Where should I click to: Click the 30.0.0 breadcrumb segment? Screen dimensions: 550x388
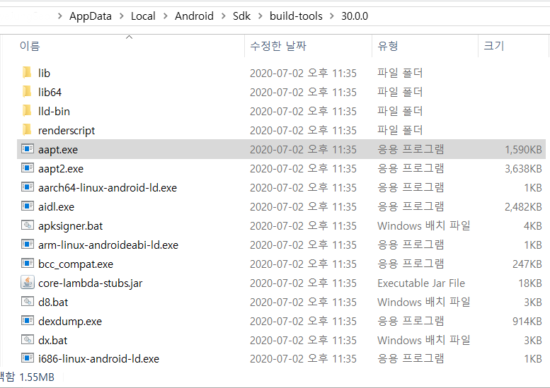pyautogui.click(x=355, y=16)
